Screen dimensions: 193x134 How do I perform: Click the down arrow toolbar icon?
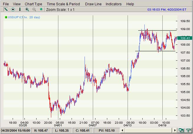point(20,9)
